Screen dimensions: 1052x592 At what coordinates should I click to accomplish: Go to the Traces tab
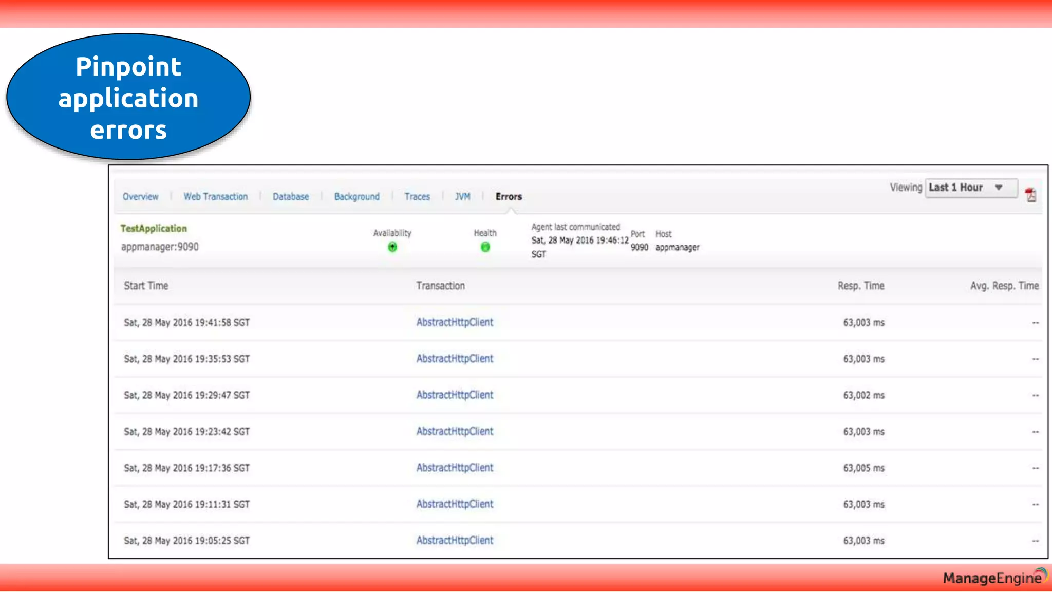click(417, 197)
